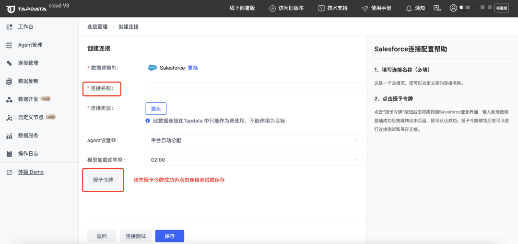
Task: Click the 数据开发 sidebar icon
Action: [9, 99]
